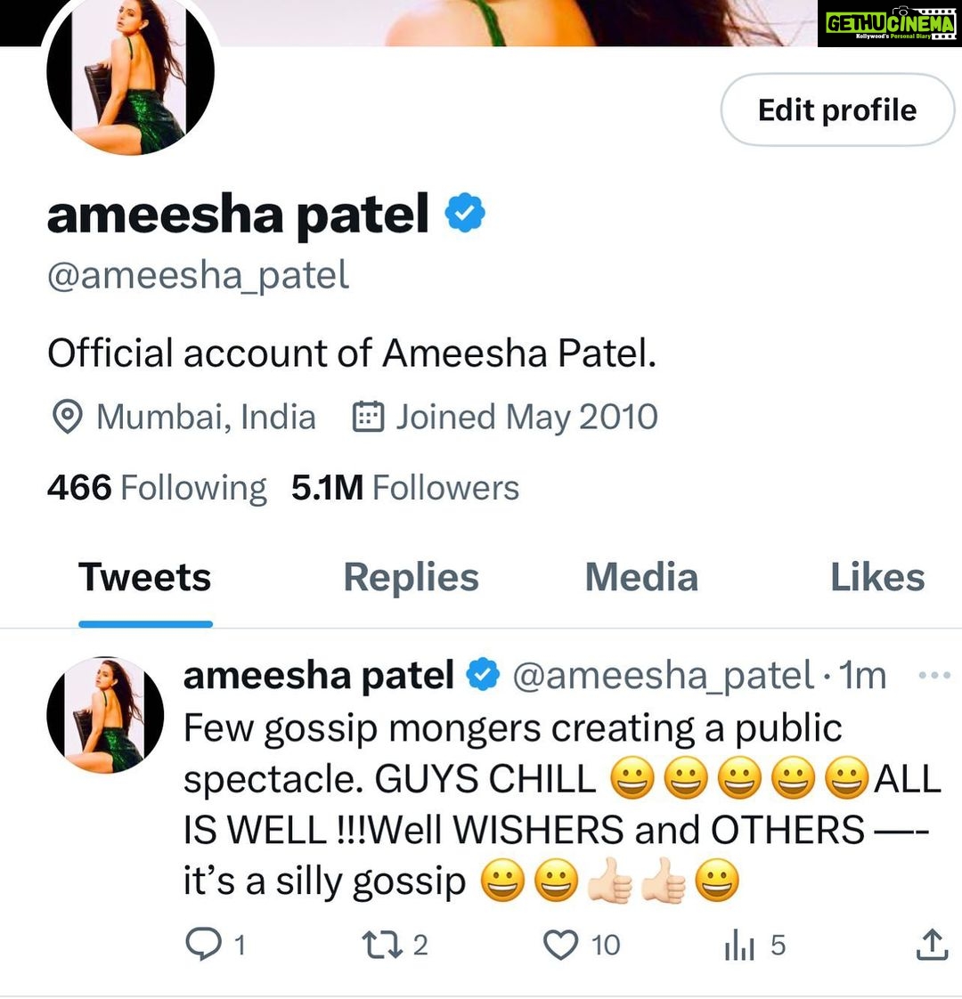
Task: Open the Edit profile button
Action: point(837,110)
